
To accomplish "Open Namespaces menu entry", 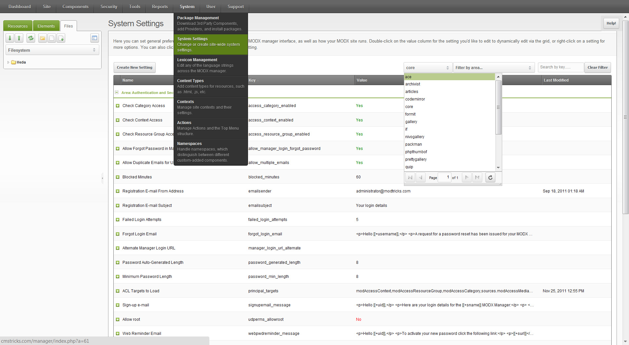I will coord(211,152).
